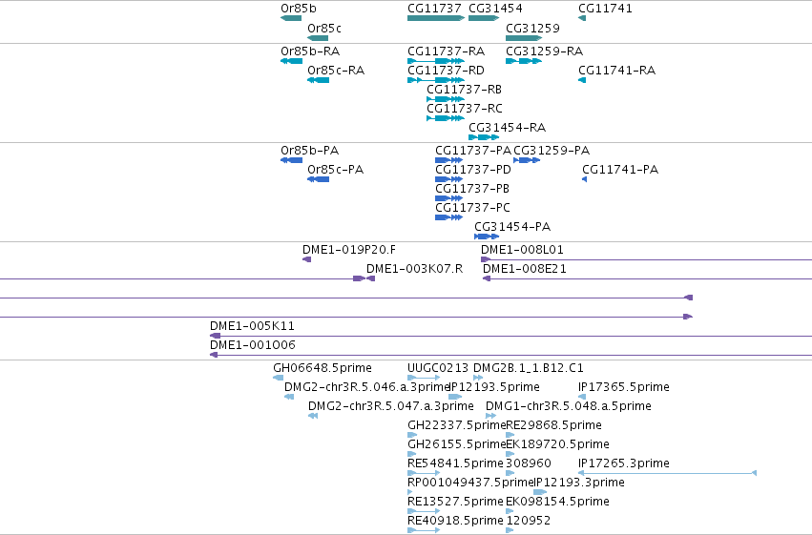Click the DMG1-chr3R.5.048.a.5prime label
This screenshot has width=812, height=535.
point(569,406)
